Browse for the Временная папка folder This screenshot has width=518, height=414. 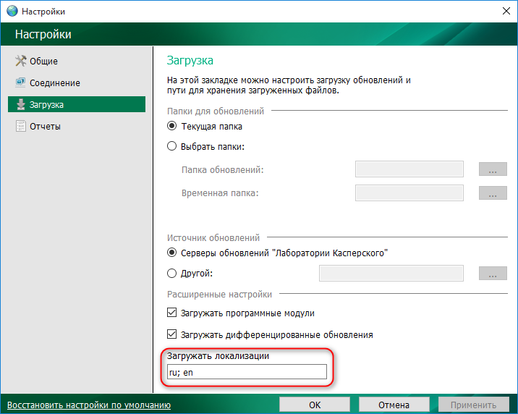click(493, 193)
